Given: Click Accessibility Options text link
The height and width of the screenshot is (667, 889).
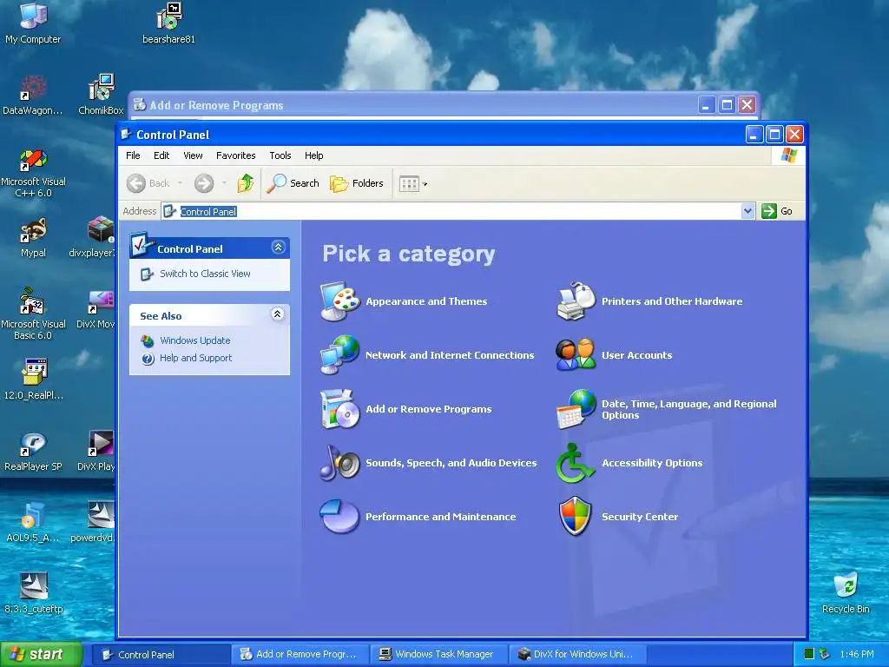Looking at the screenshot, I should (x=652, y=463).
